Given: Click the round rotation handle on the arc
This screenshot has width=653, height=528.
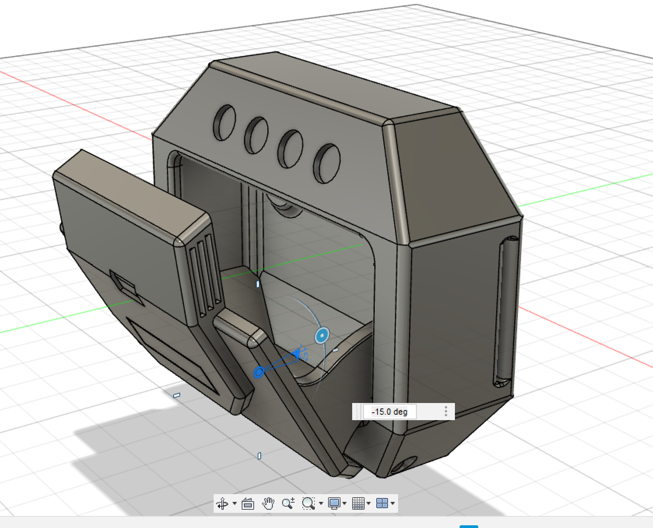Looking at the screenshot, I should click(322, 336).
